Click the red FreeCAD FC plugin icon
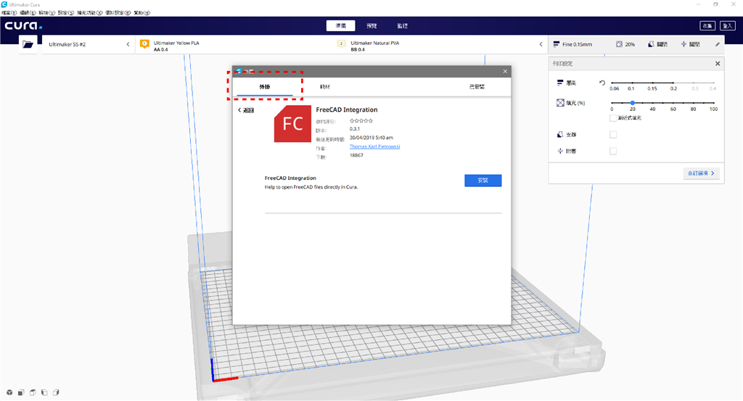Viewport: 743px width, 401px height. point(293,123)
